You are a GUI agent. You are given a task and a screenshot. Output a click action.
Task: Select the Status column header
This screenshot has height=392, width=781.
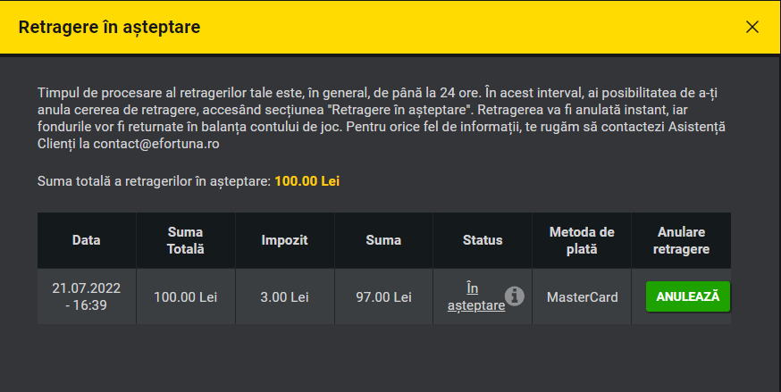483,239
